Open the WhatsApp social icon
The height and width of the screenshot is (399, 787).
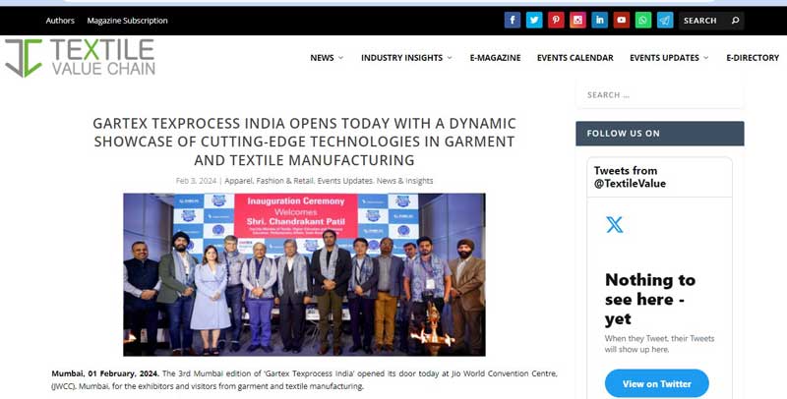click(643, 20)
